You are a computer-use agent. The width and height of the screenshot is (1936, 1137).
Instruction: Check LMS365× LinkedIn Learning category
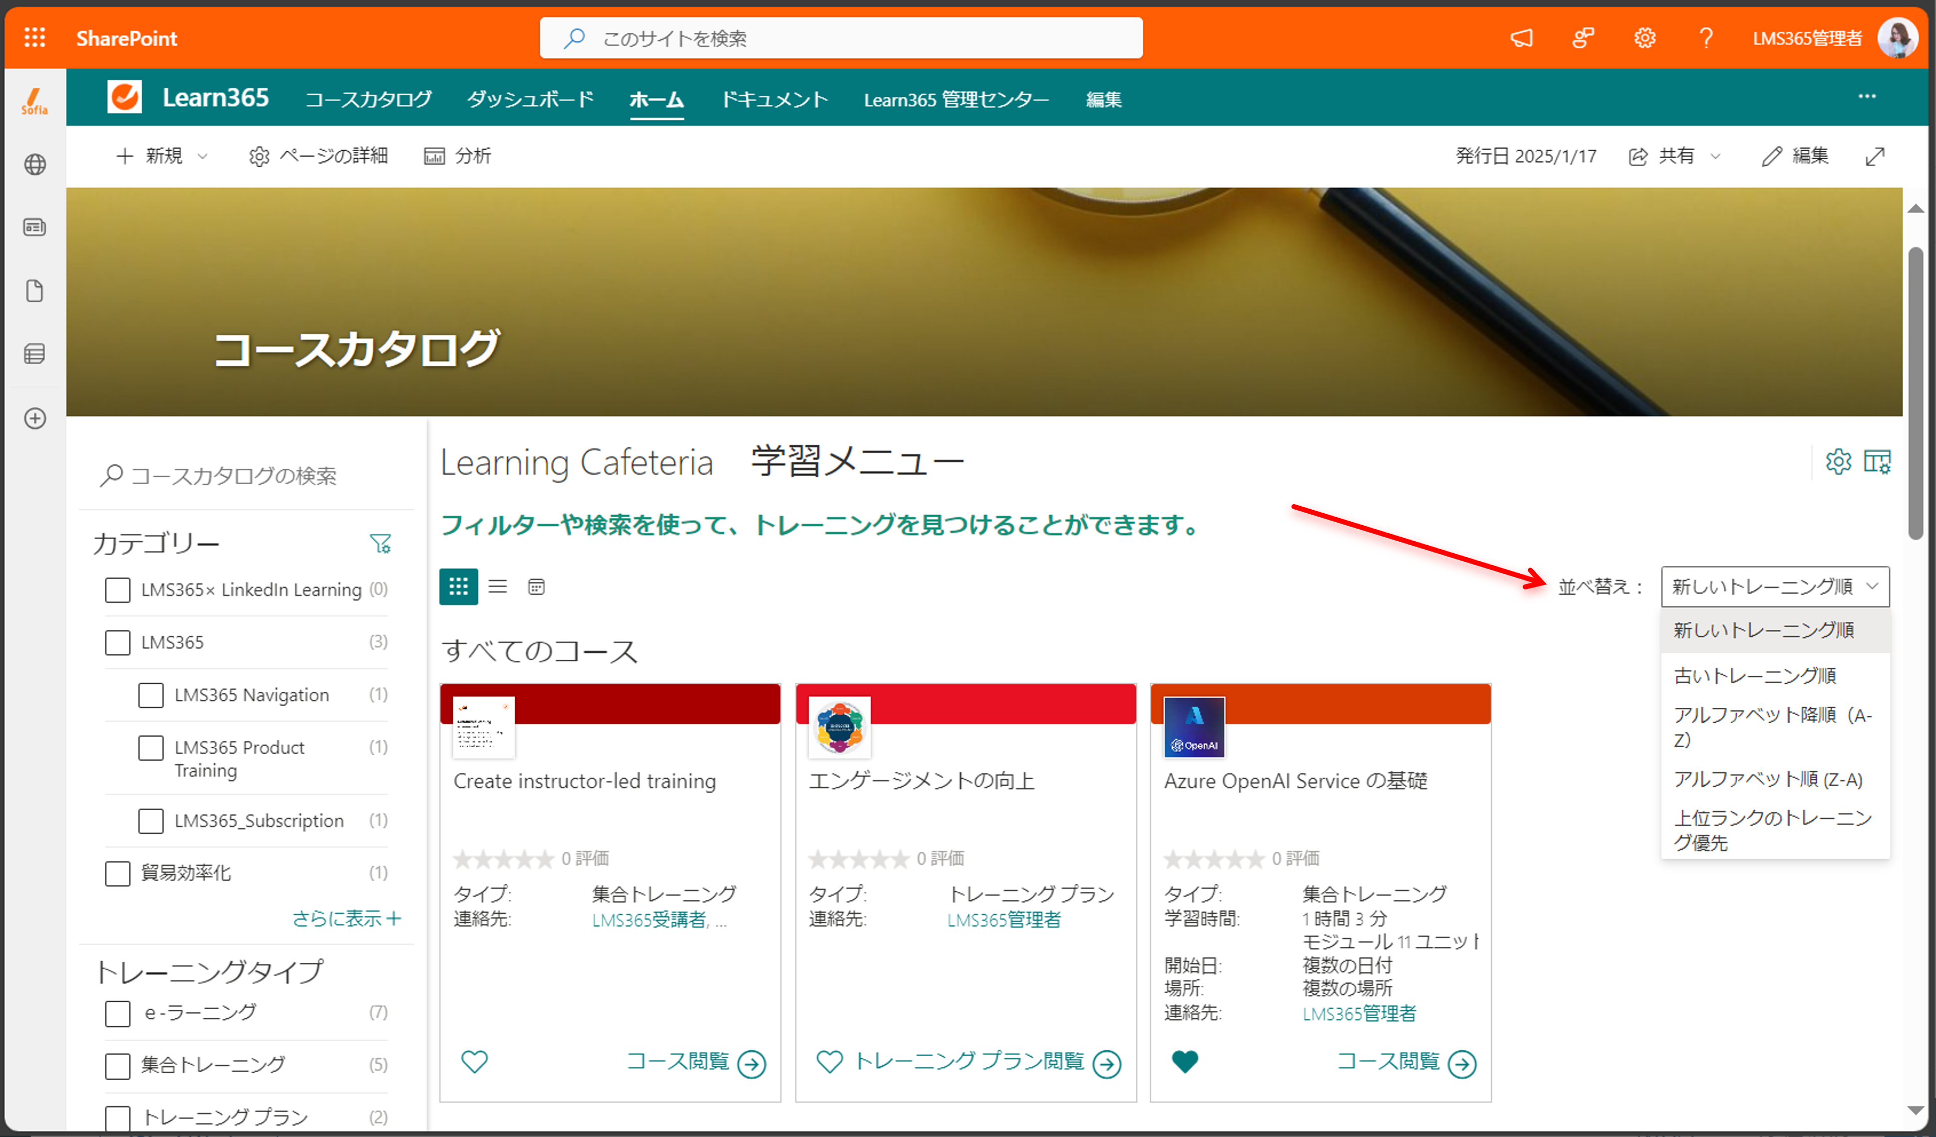coord(117,590)
